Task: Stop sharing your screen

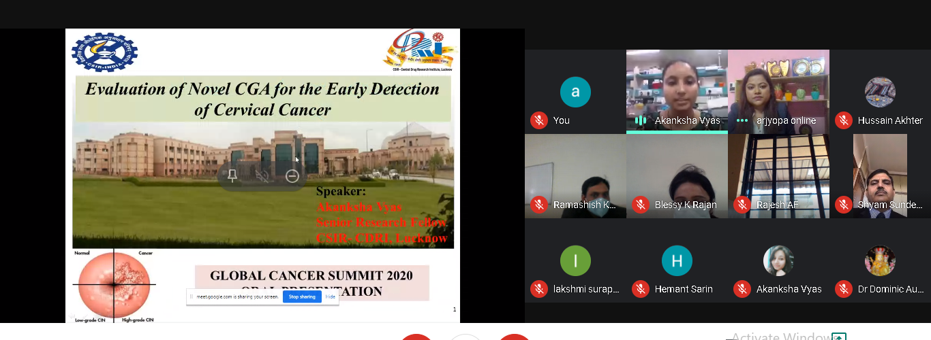Action: (302, 296)
